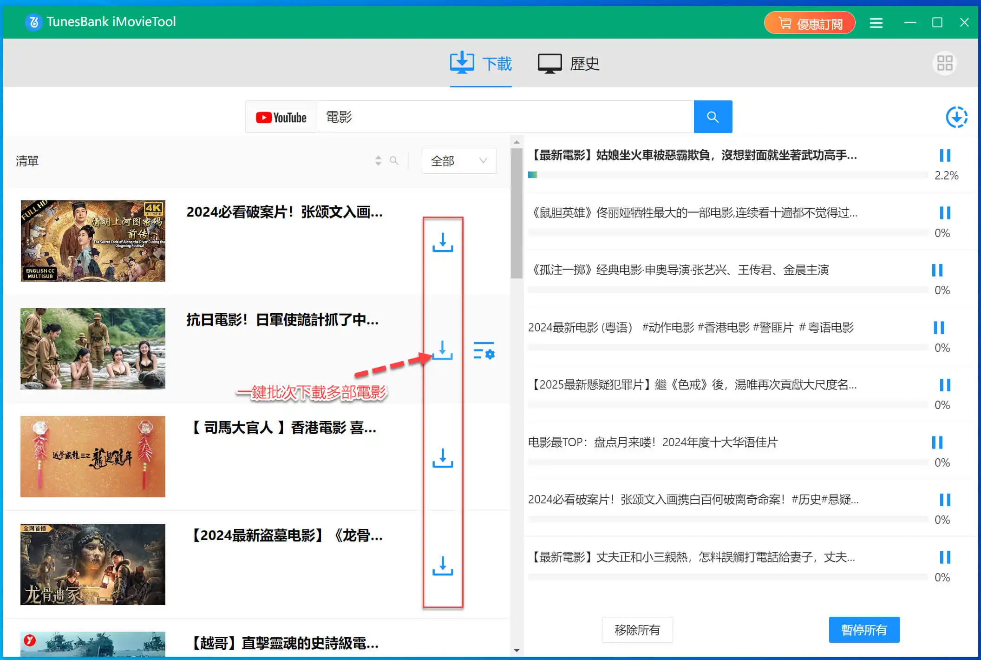Click scroll down arrow of list scrollbar

[517, 650]
